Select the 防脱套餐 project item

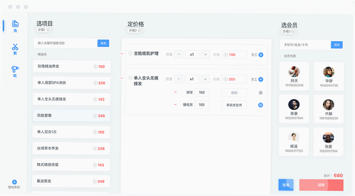pyautogui.click(x=71, y=116)
